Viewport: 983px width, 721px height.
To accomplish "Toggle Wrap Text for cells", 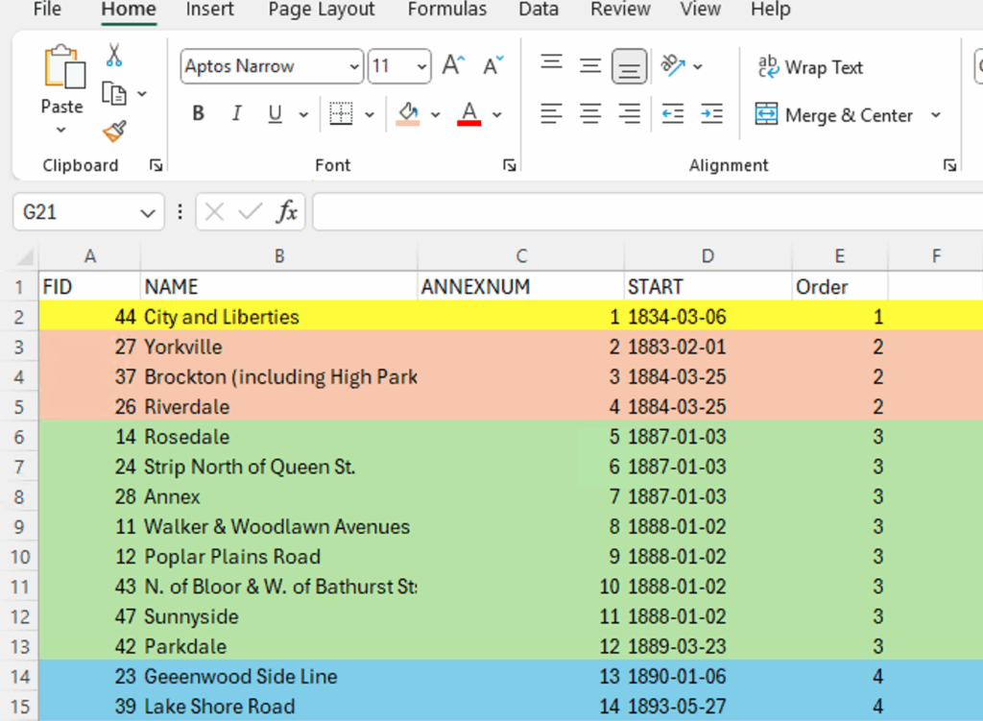I will (811, 67).
